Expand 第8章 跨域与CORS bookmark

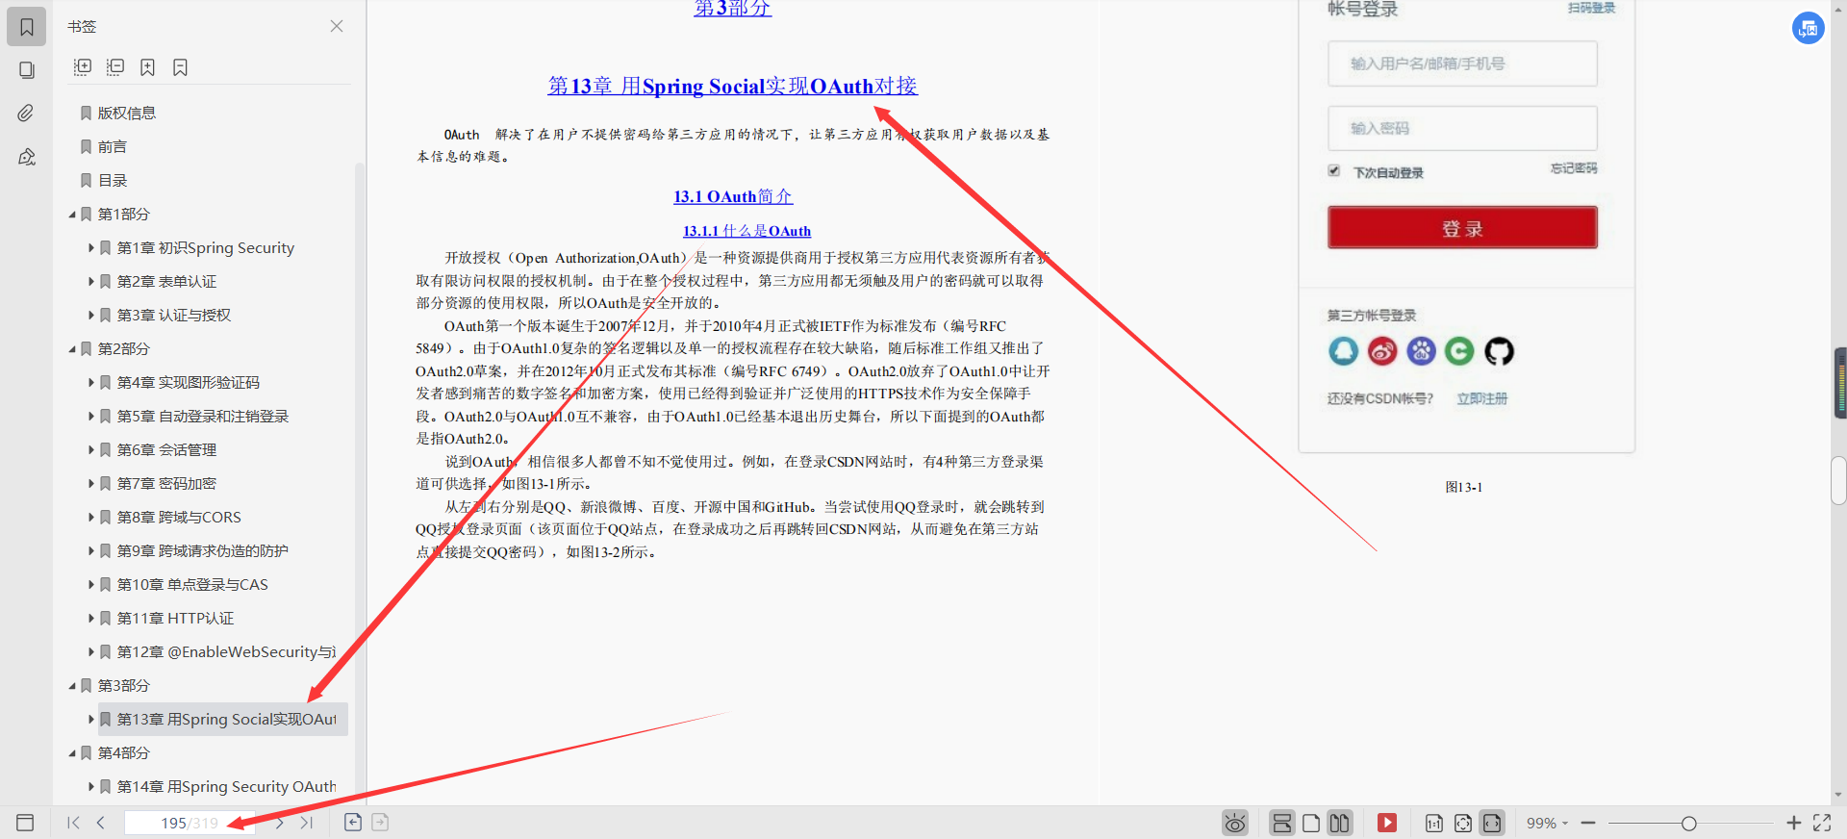tap(91, 518)
